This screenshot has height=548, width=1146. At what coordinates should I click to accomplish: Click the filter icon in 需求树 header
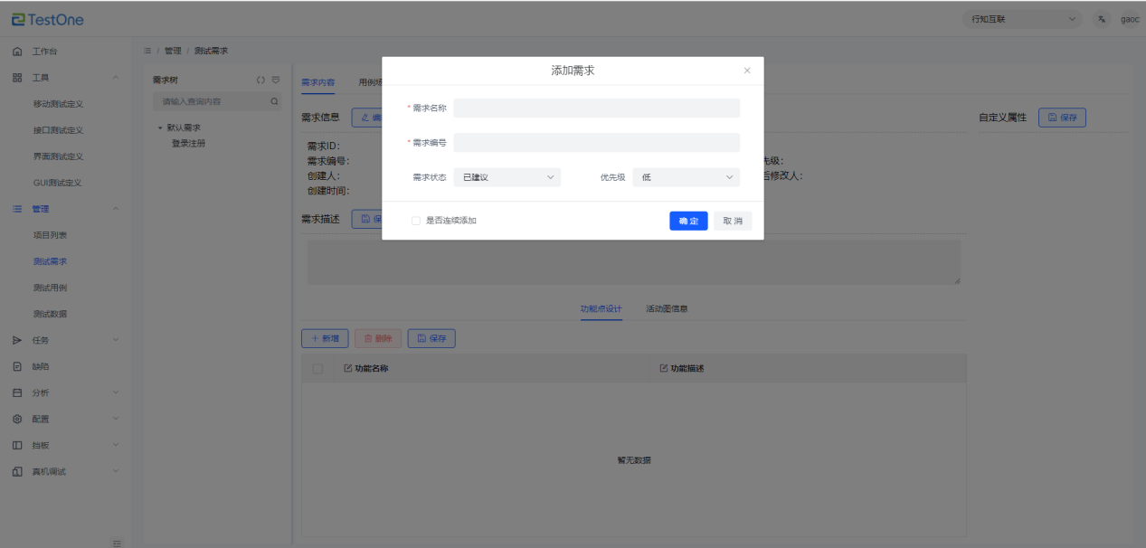(x=276, y=80)
